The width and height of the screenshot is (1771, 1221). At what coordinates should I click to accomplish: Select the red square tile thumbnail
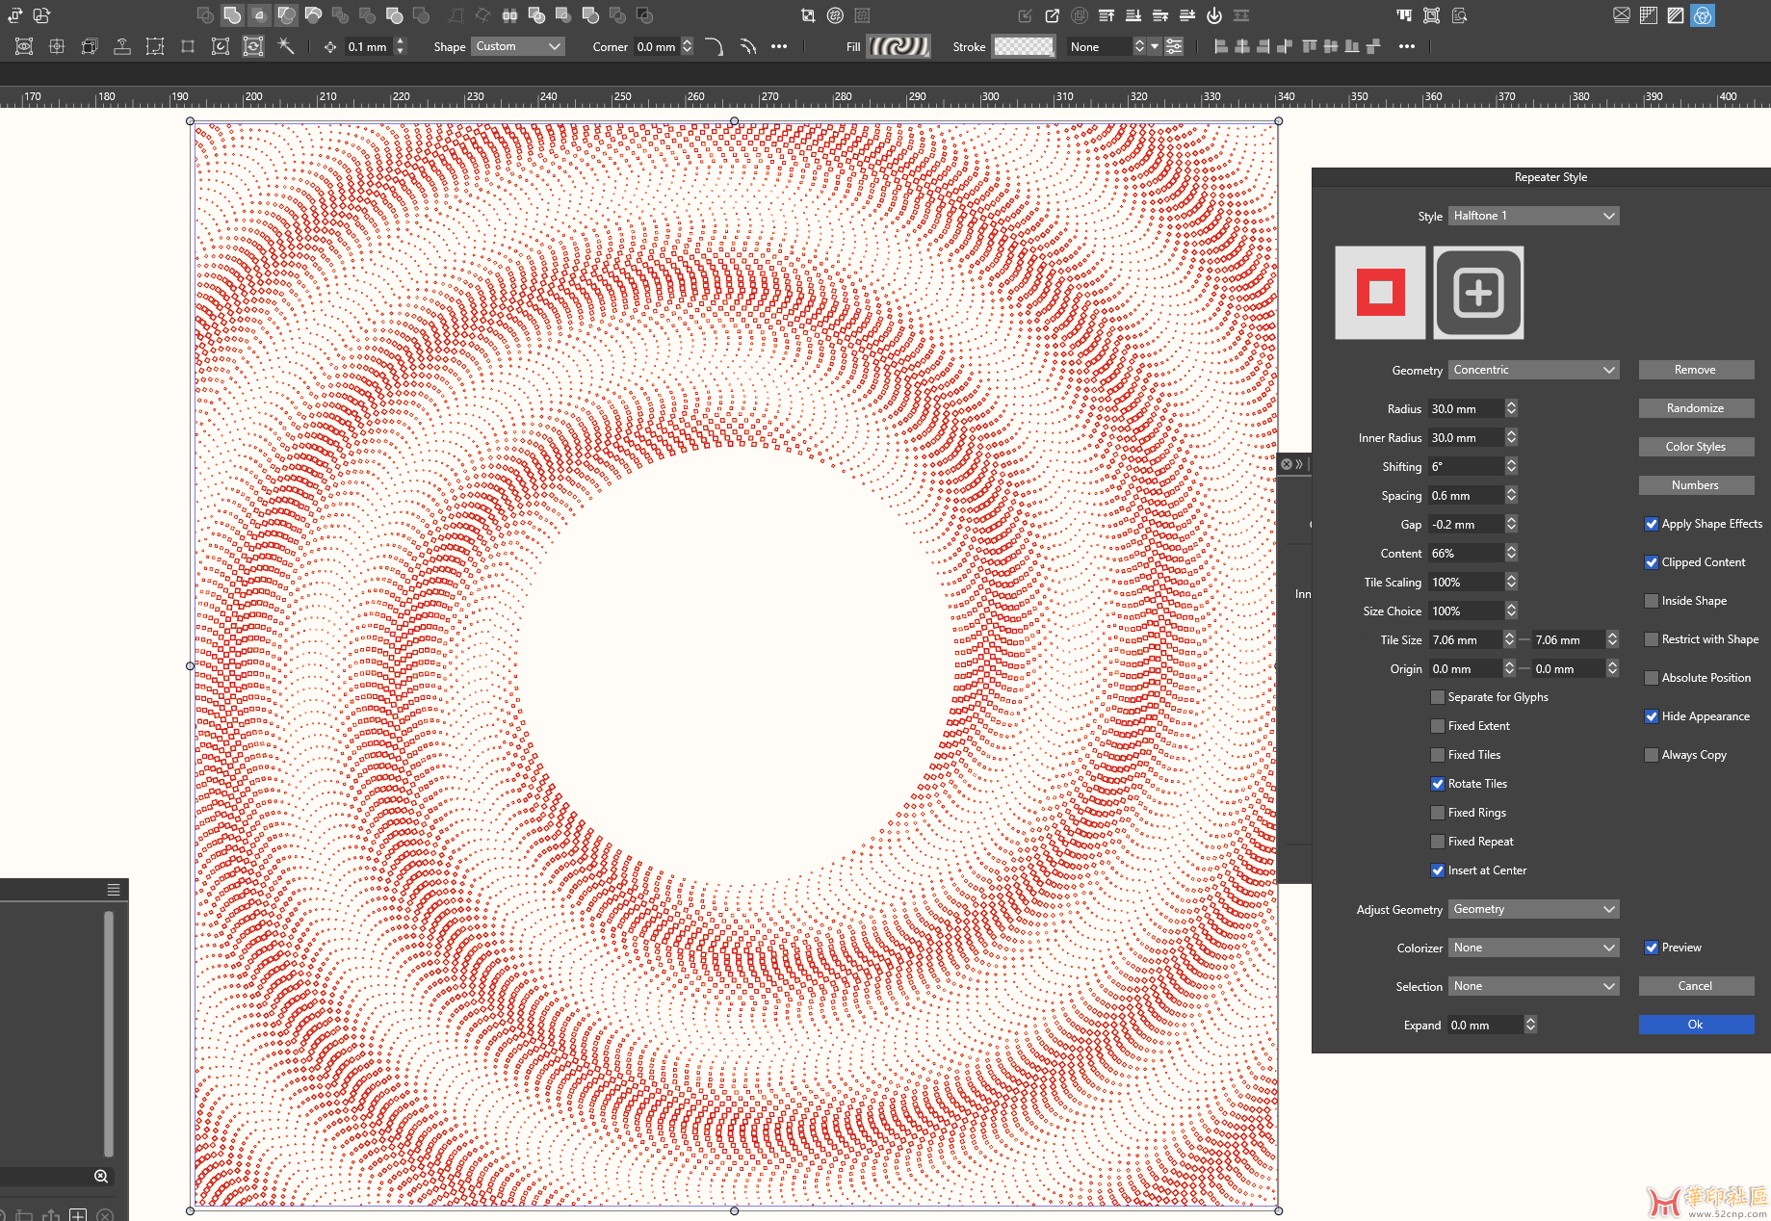1380,293
